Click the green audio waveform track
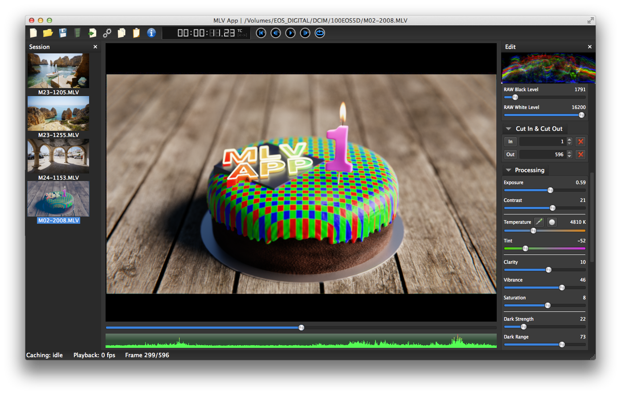 tap(301, 341)
